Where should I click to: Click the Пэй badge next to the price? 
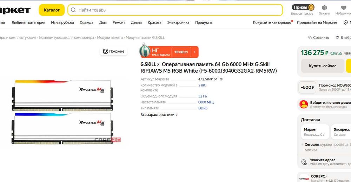(336, 53)
